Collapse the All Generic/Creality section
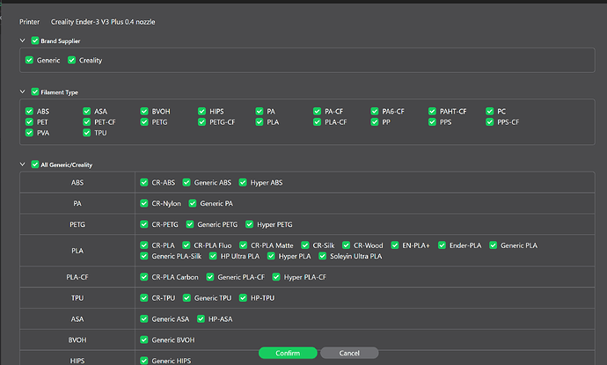This screenshot has width=607, height=365. click(23, 164)
